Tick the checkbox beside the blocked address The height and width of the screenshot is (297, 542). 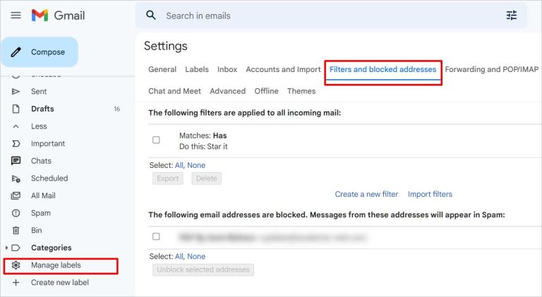coord(157,236)
